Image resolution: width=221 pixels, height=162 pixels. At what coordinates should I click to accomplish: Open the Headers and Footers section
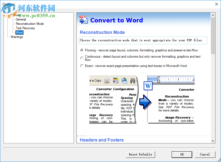(x=101, y=140)
